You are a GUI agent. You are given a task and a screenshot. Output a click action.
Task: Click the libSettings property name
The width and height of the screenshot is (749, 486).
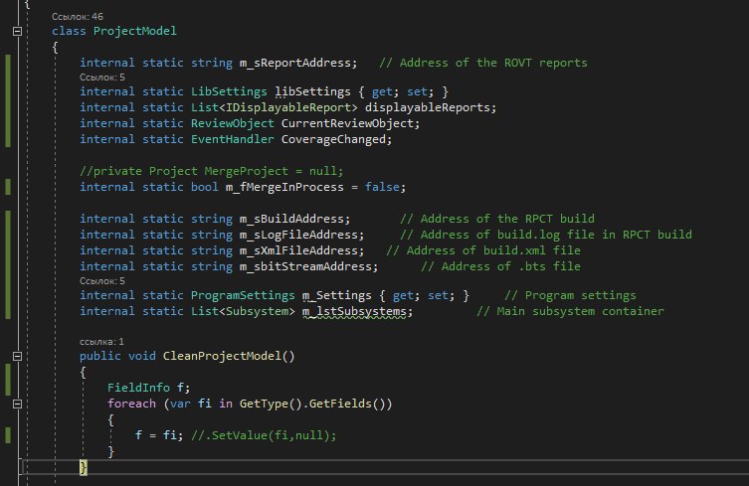click(312, 91)
